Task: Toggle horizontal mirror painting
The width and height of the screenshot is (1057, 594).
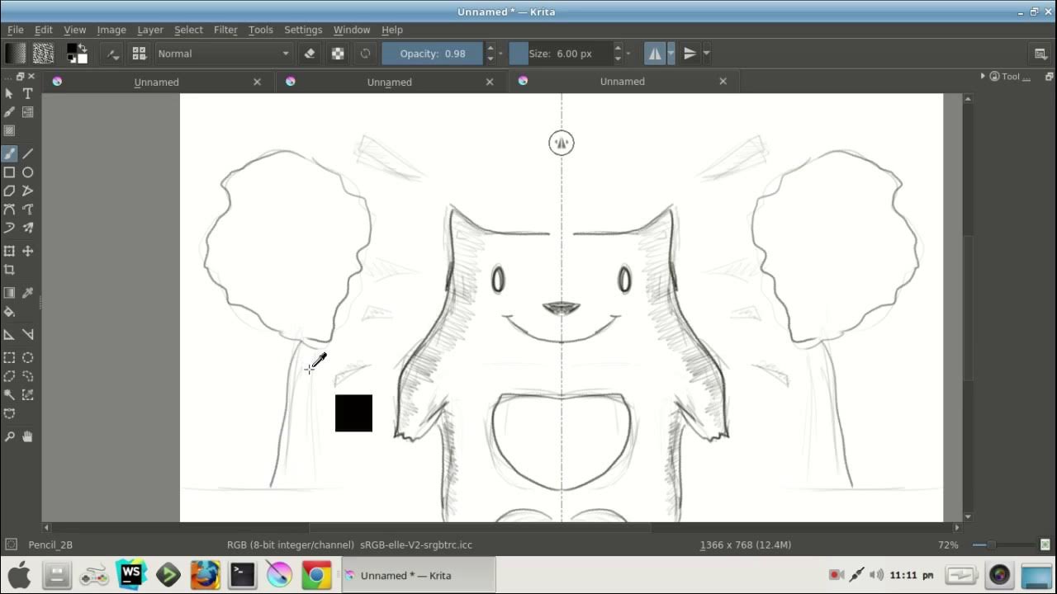Action: (x=655, y=54)
